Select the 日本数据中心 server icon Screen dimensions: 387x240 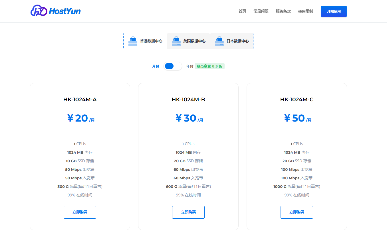coord(219,41)
